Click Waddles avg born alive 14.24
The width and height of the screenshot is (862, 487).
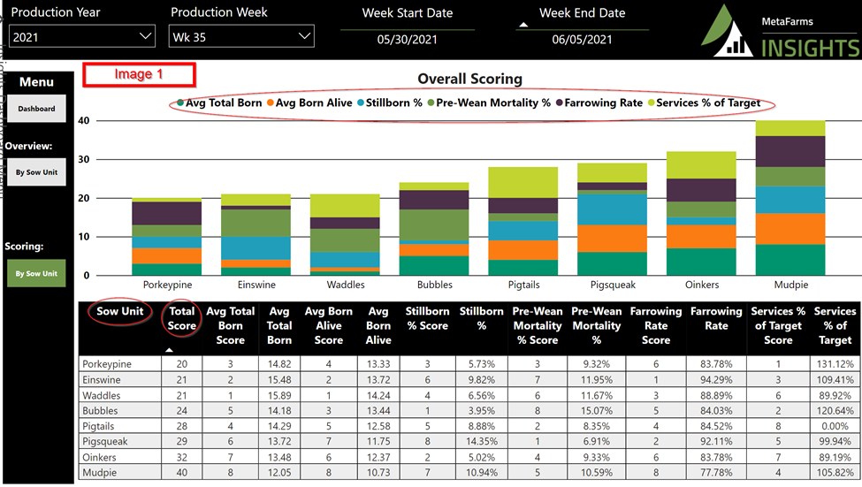coord(378,395)
